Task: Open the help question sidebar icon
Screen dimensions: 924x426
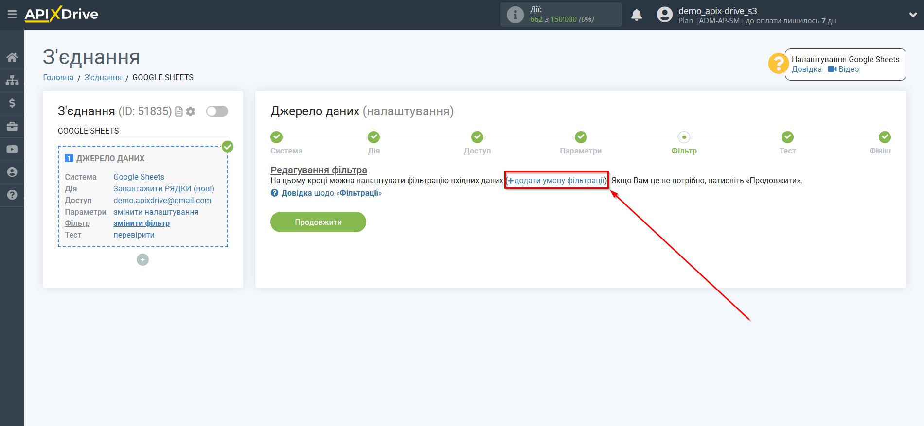Action: click(x=12, y=195)
